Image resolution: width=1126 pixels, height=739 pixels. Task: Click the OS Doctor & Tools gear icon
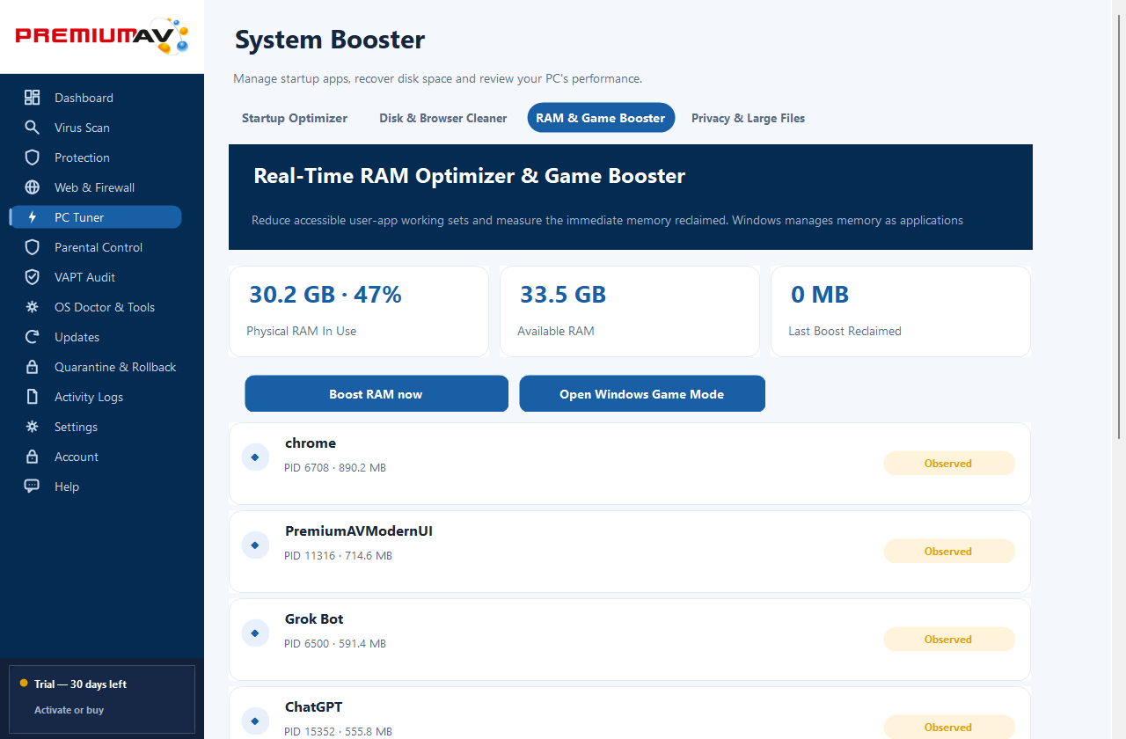(33, 307)
